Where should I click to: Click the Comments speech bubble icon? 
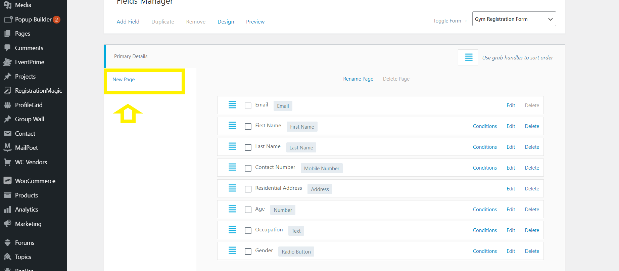point(7,48)
